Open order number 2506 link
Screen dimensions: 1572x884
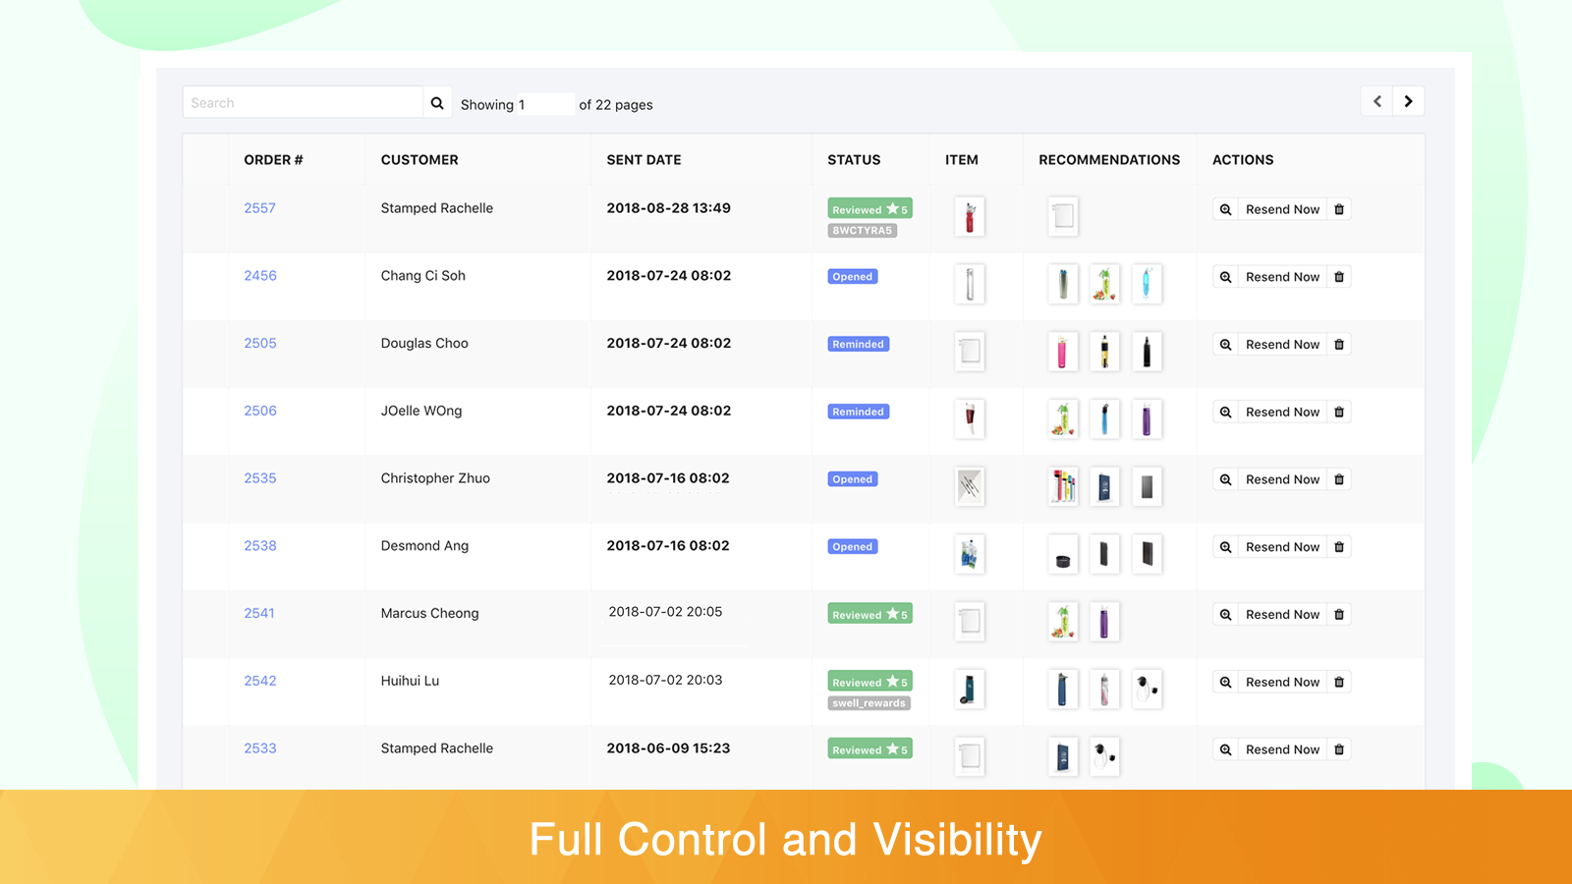(260, 411)
